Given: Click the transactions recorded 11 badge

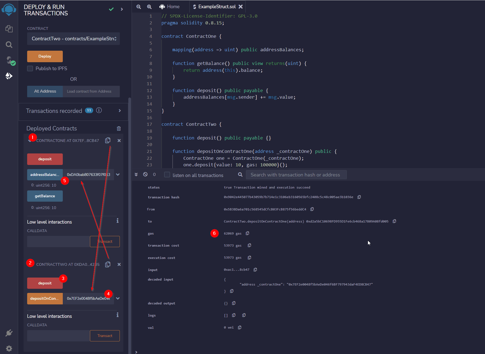Looking at the screenshot, I should 89,110.
